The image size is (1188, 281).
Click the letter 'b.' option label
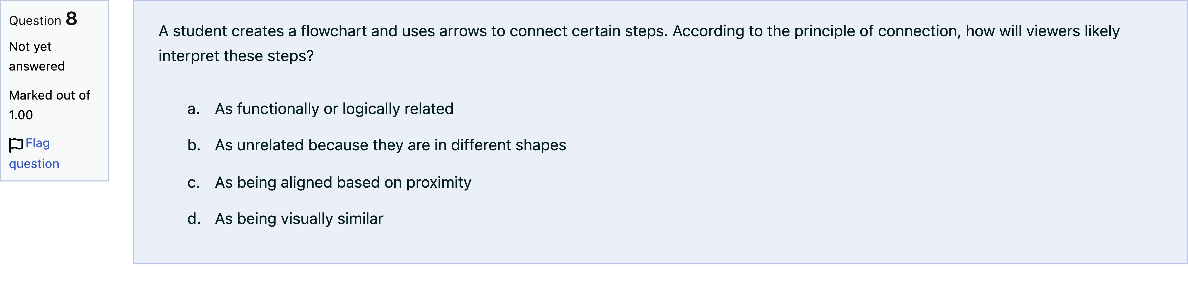tap(194, 145)
